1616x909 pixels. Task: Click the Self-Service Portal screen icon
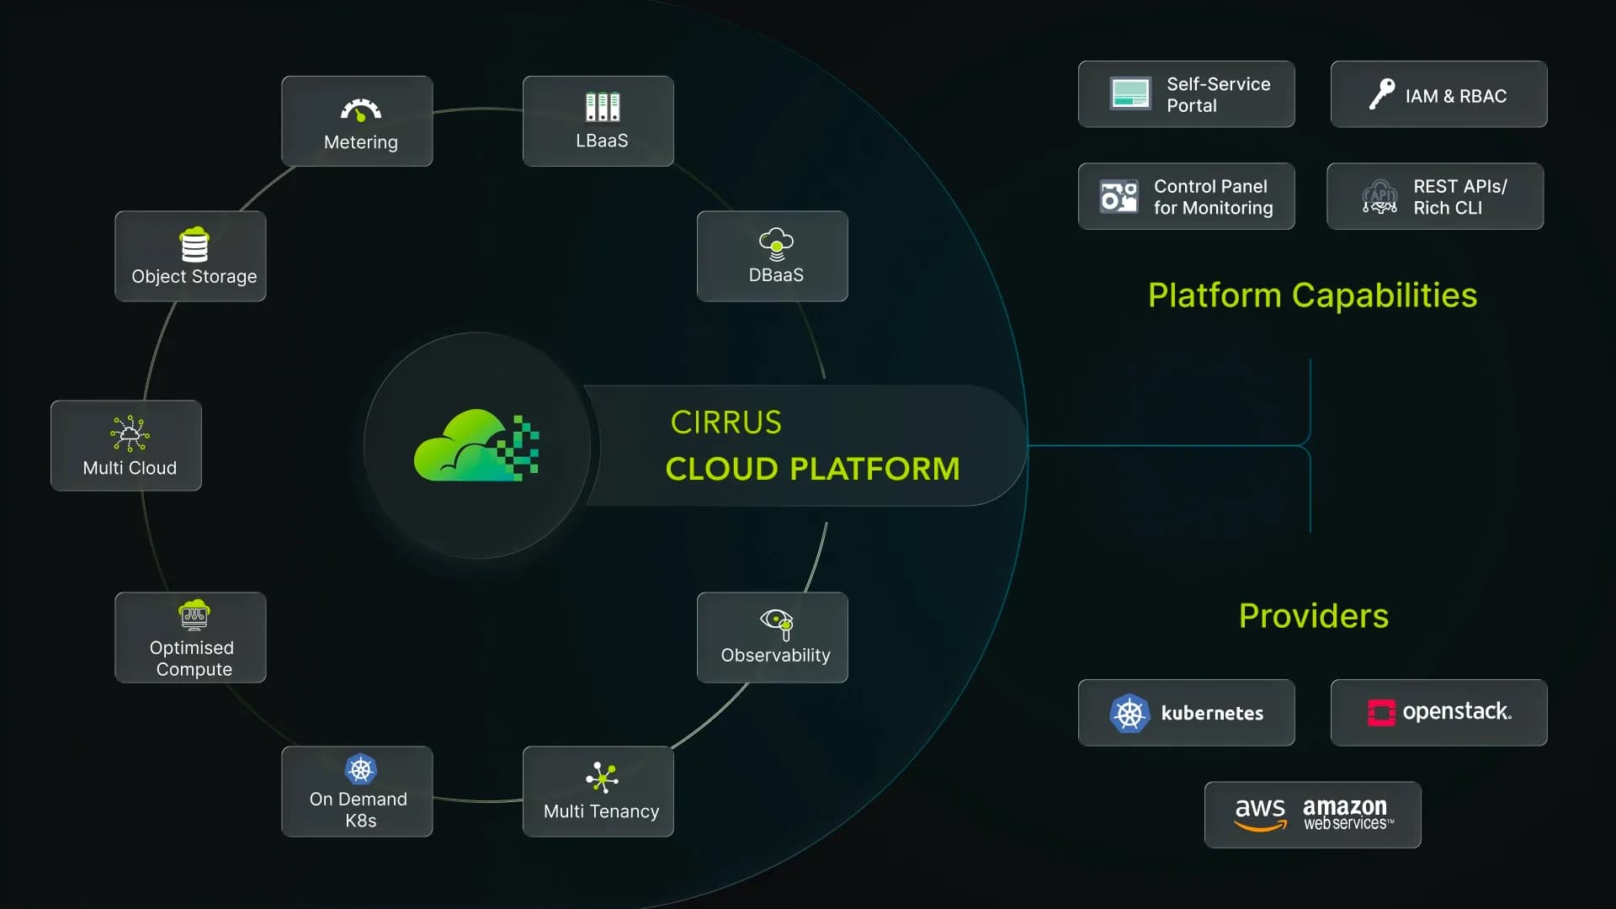(x=1130, y=94)
